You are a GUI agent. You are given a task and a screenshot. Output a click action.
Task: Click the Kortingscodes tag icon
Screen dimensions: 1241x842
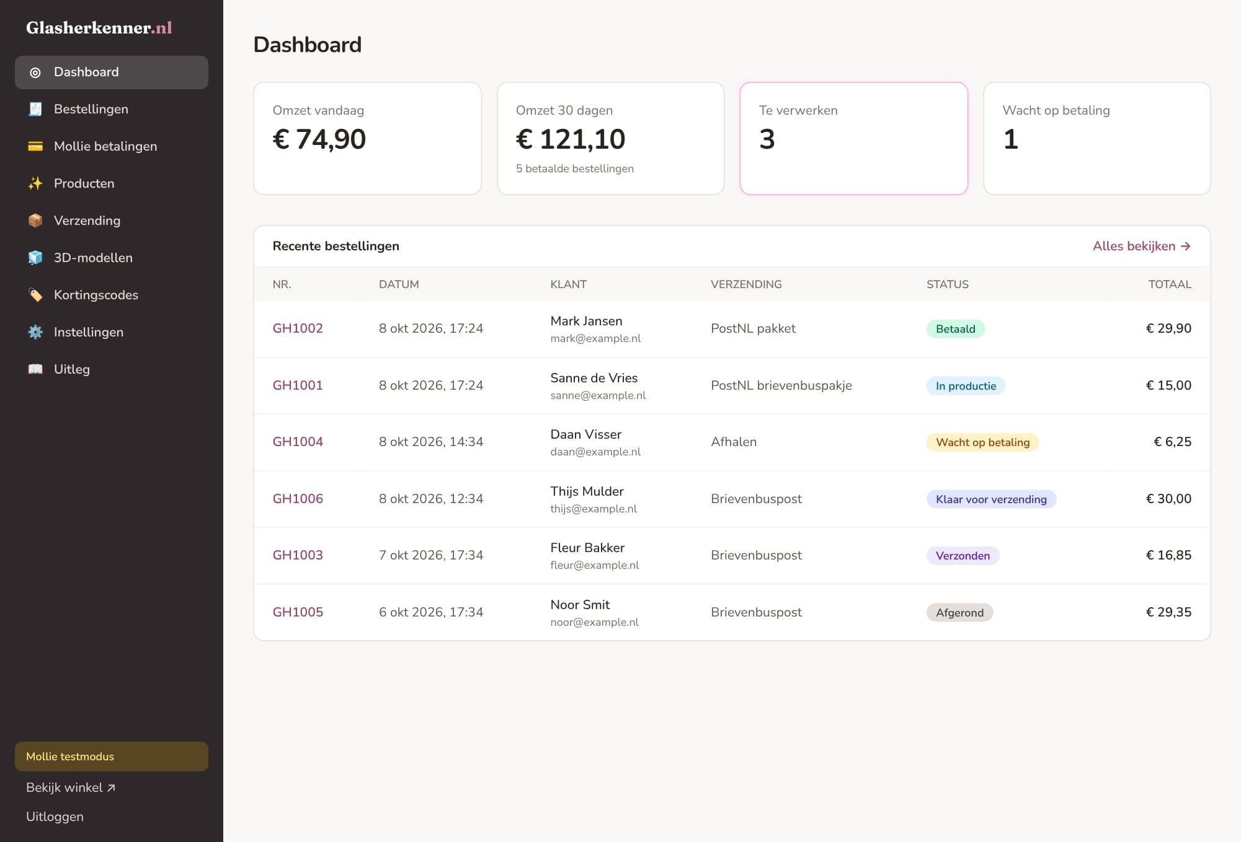coord(35,295)
